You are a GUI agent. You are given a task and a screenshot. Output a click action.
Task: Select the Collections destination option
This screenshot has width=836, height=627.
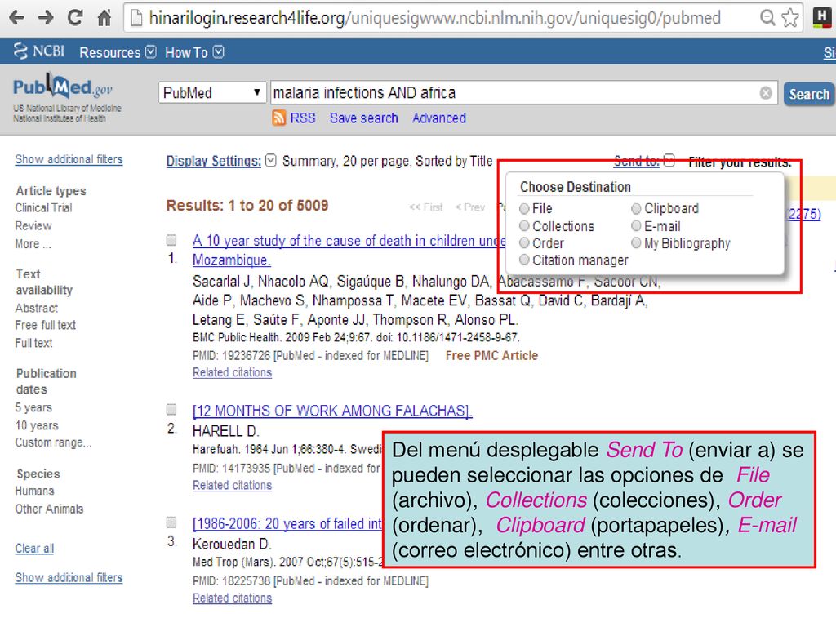[x=525, y=226]
